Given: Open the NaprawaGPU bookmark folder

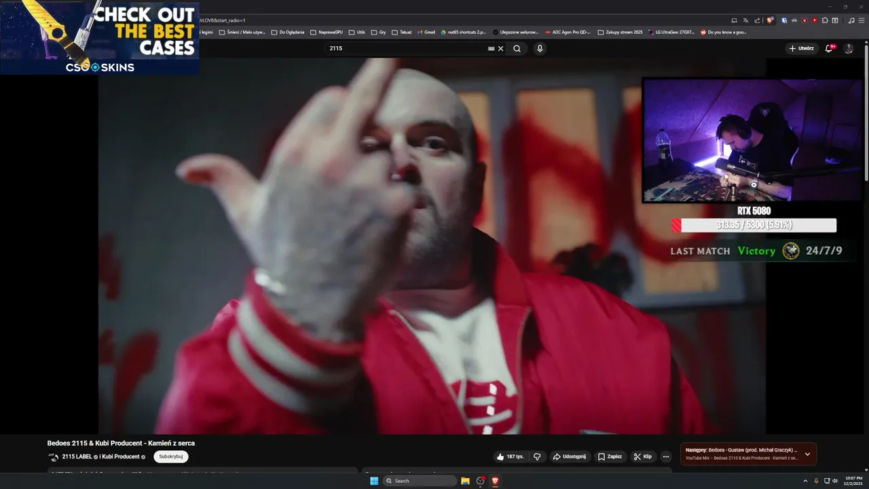Looking at the screenshot, I should tap(327, 32).
